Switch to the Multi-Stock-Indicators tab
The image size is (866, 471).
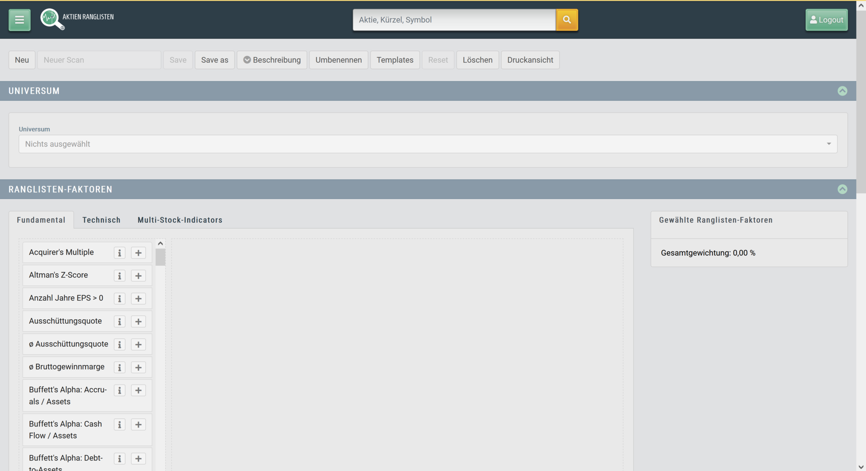[x=180, y=220]
